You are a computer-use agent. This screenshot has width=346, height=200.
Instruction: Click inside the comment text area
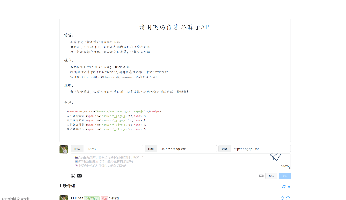(169, 162)
